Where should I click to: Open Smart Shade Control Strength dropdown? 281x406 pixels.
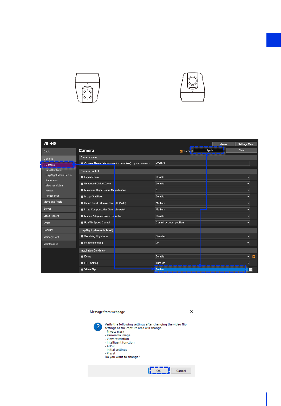point(202,203)
